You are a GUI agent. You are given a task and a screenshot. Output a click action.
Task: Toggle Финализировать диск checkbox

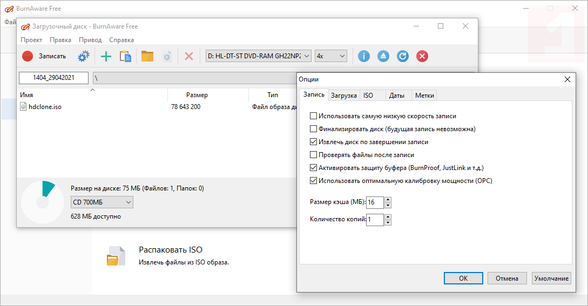(314, 129)
